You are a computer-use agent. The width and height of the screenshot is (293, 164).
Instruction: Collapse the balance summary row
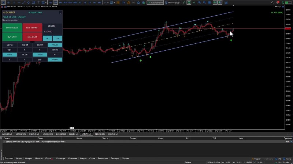(x=4, y=142)
